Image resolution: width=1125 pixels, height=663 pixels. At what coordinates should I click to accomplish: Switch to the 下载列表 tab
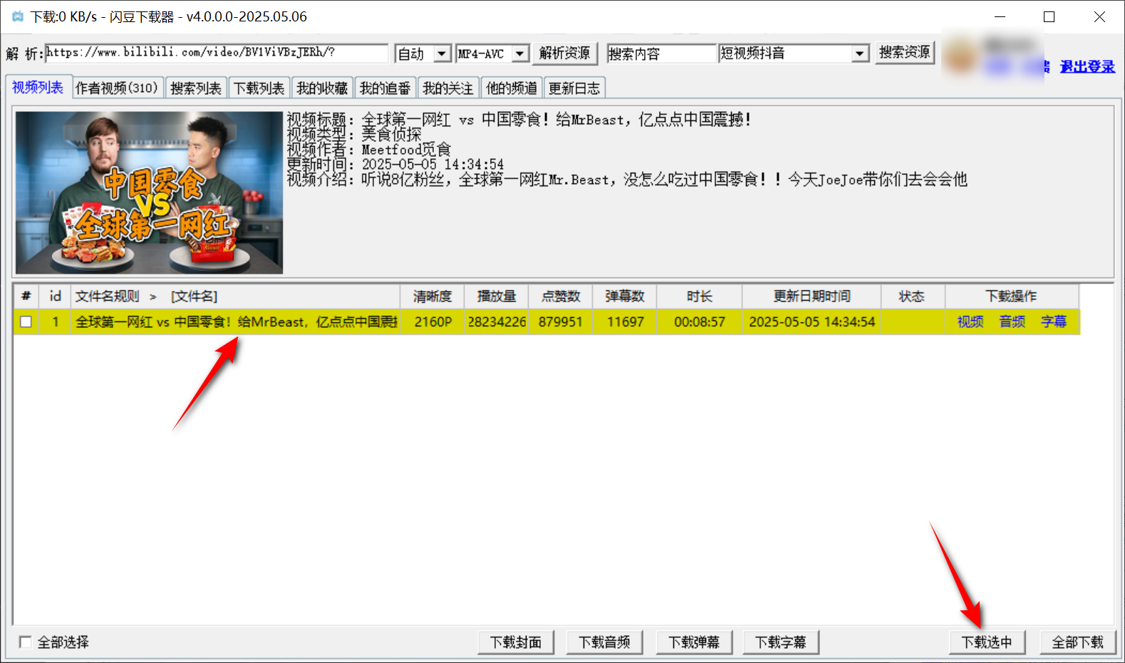pyautogui.click(x=259, y=88)
